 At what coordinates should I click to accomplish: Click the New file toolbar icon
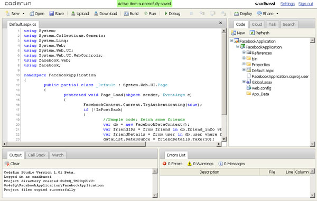click(x=8, y=14)
